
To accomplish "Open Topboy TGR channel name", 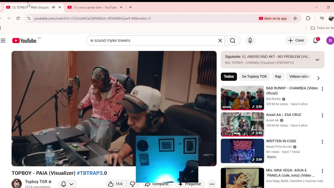I will [x=36, y=182].
